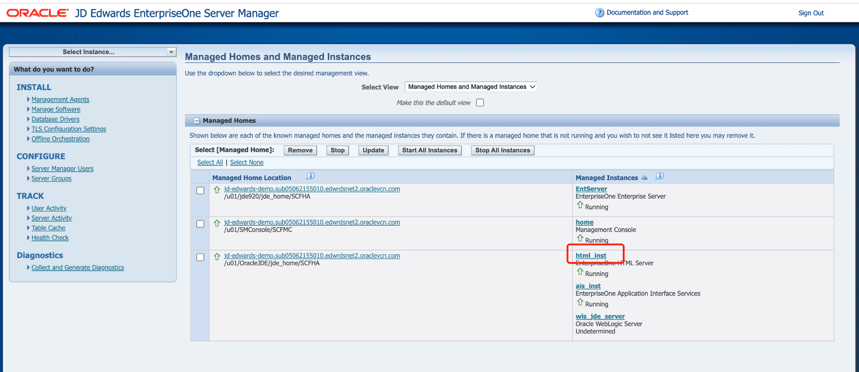This screenshot has width=859, height=372.
Task: Click the Managed Home Location column header
Action: click(252, 178)
